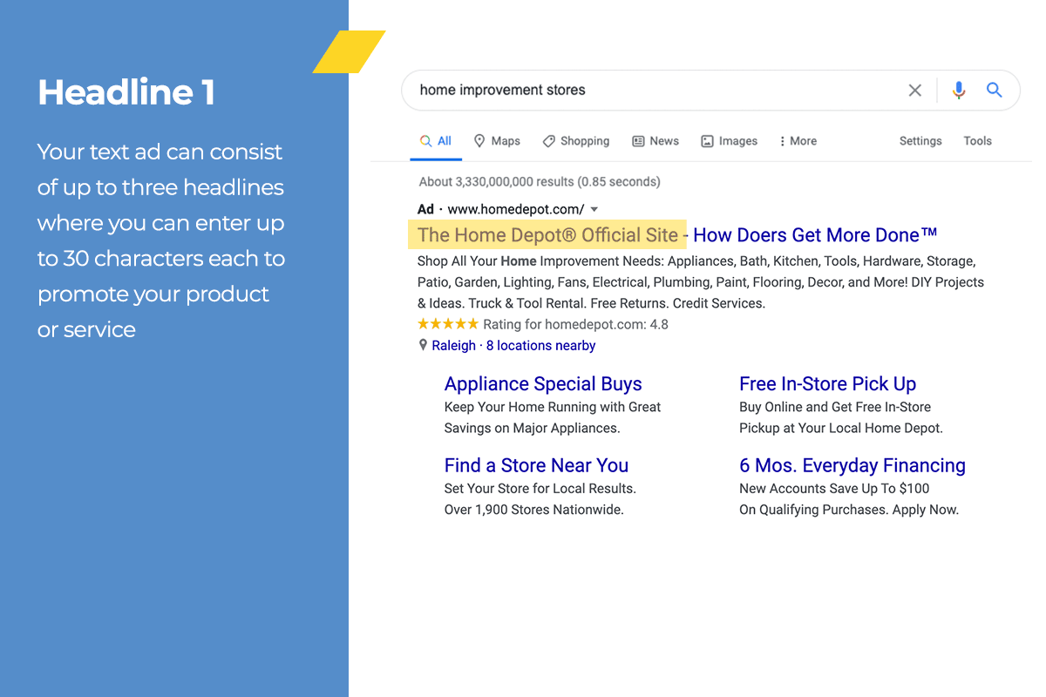Click the blue magnifying glass search icon
The image size is (1046, 697).
(994, 90)
